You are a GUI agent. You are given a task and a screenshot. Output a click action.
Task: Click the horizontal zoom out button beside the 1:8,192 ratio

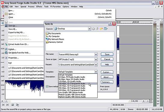pyautogui.click(x=147, y=101)
